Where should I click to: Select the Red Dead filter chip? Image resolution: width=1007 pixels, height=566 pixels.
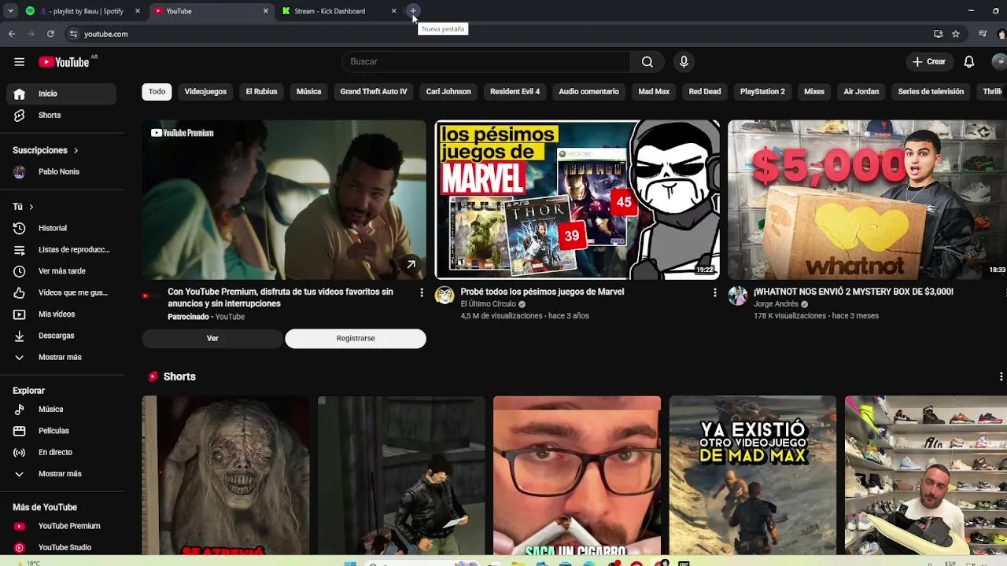[x=705, y=92]
